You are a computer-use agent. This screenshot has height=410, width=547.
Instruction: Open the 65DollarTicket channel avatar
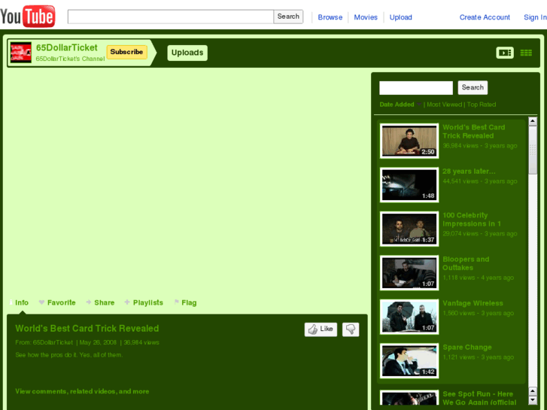click(x=20, y=53)
